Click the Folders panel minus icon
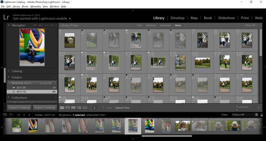266x141 pixels. coord(53,77)
